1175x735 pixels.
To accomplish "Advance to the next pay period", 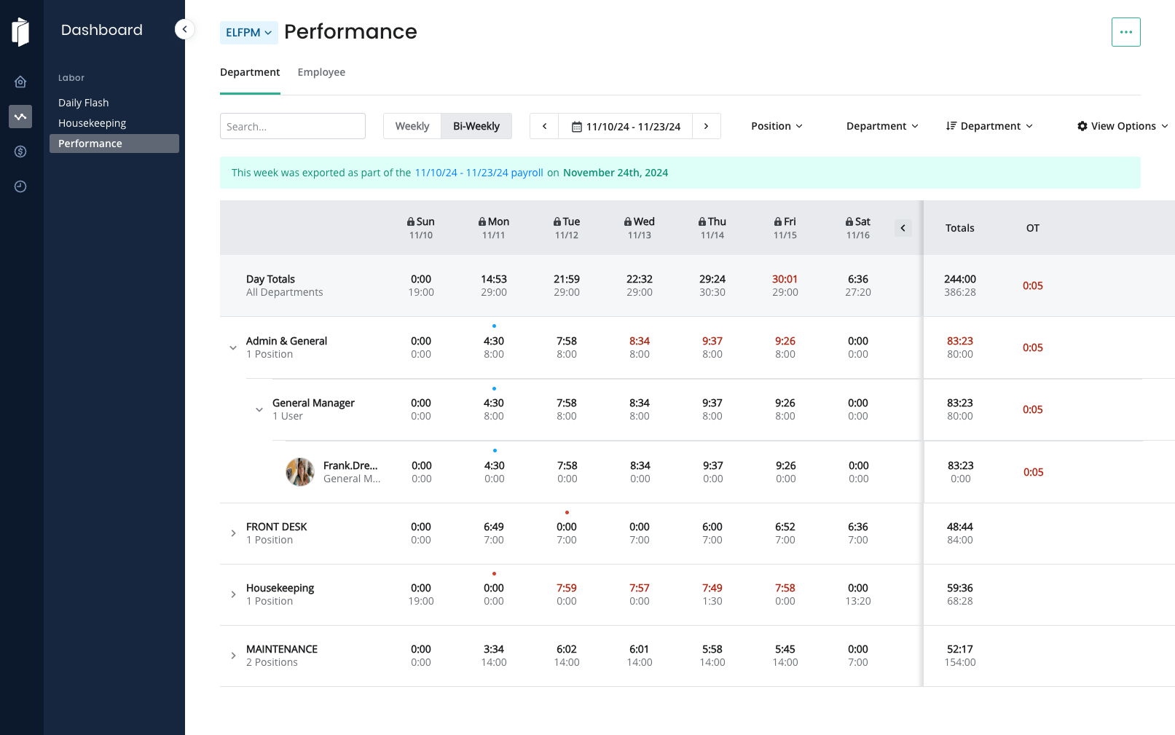I will point(706,126).
